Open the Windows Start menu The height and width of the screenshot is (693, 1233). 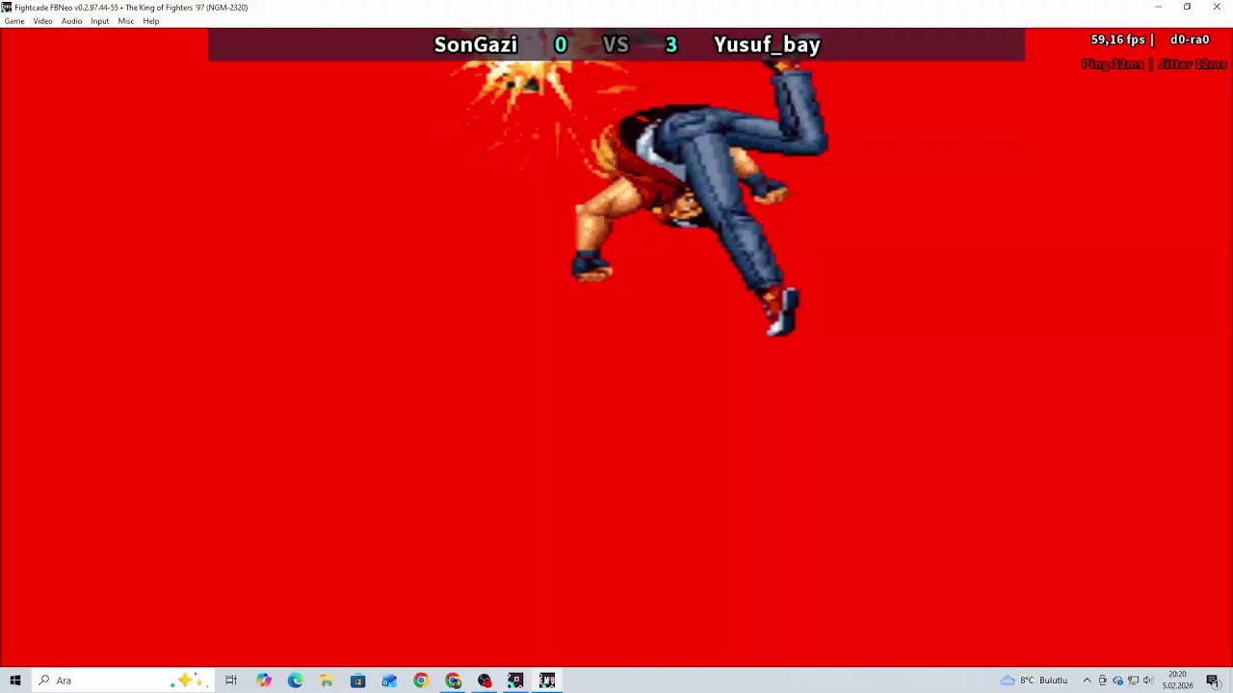(x=15, y=680)
